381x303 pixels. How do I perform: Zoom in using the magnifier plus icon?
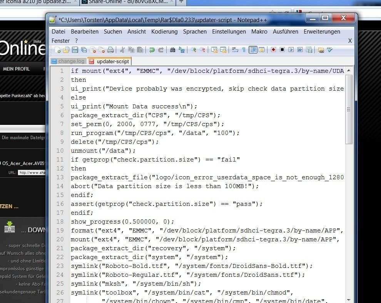pyautogui.click(x=194, y=50)
